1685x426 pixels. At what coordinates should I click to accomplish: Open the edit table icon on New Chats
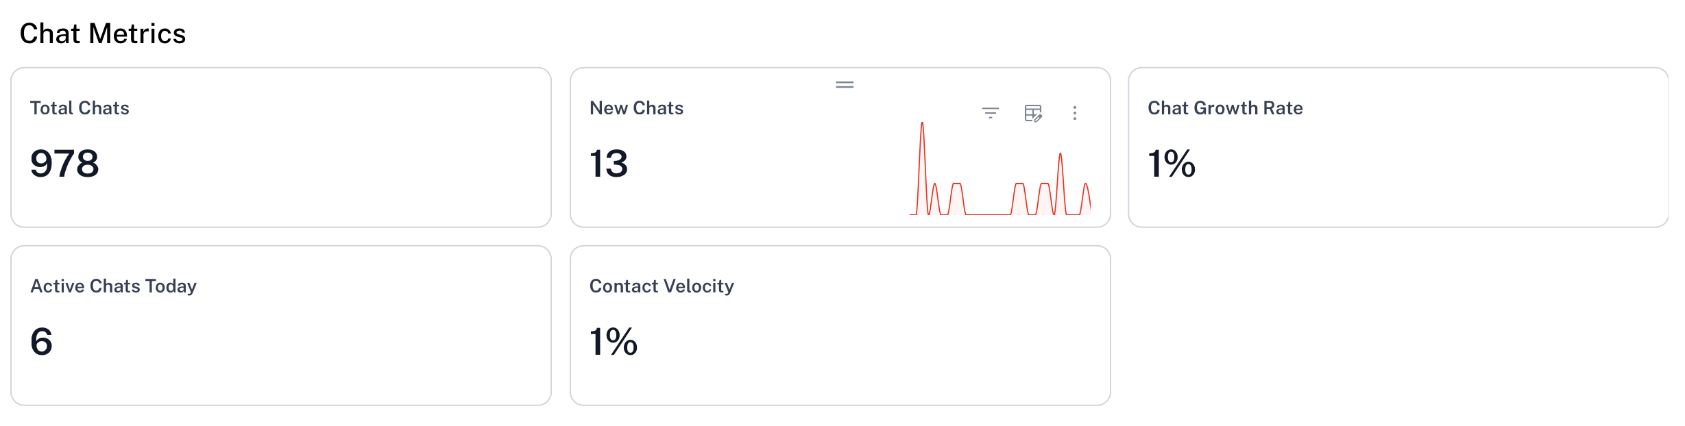1032,113
